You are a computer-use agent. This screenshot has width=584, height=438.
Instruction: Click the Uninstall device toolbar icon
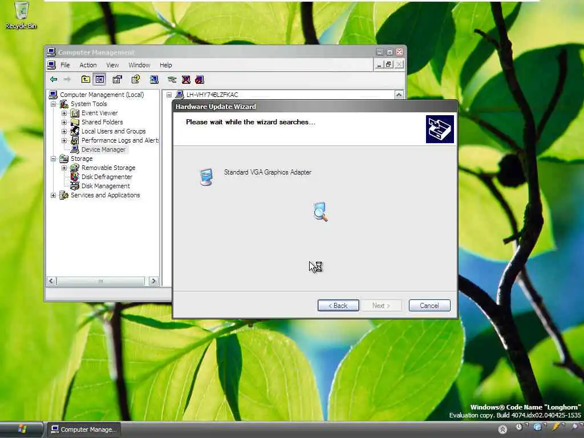tap(186, 79)
